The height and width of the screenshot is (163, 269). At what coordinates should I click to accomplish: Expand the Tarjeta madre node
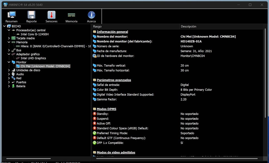pyautogui.click(x=9, y=38)
